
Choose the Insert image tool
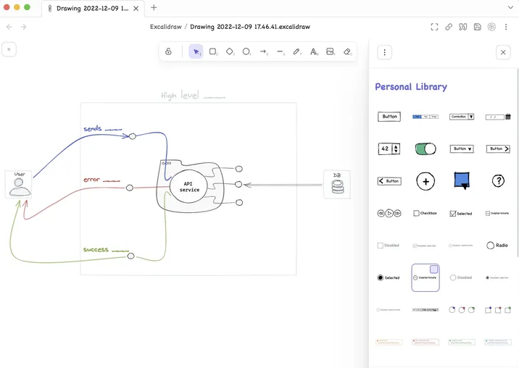point(331,51)
